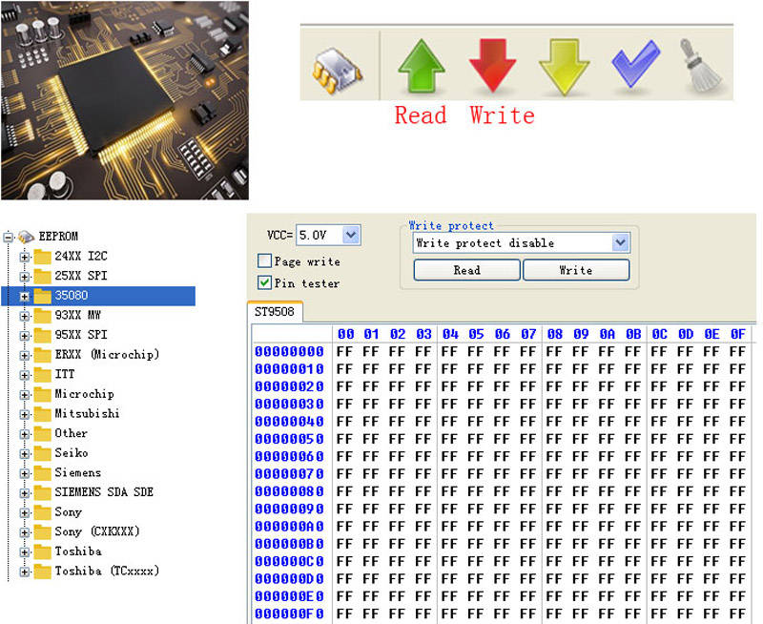Click the blue checkmark verify icon
Image resolution: width=763 pixels, height=624 pixels.
(x=635, y=66)
